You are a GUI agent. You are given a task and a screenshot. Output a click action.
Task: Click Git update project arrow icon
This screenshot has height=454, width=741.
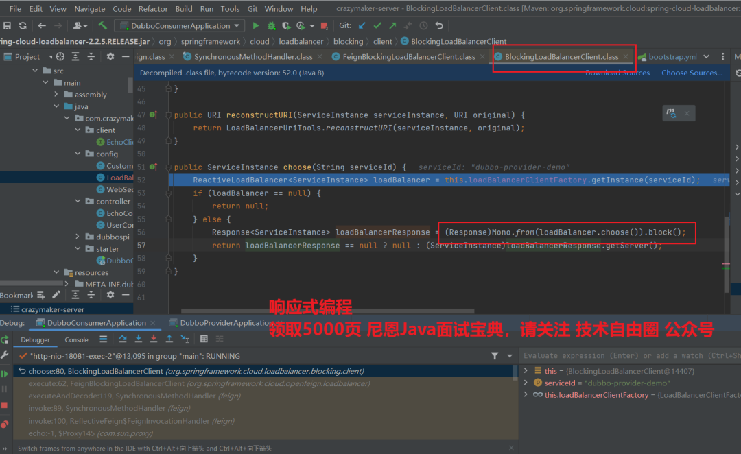[x=362, y=26]
